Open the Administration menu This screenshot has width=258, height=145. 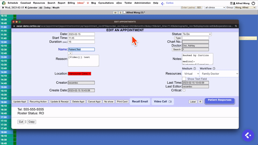142,3
